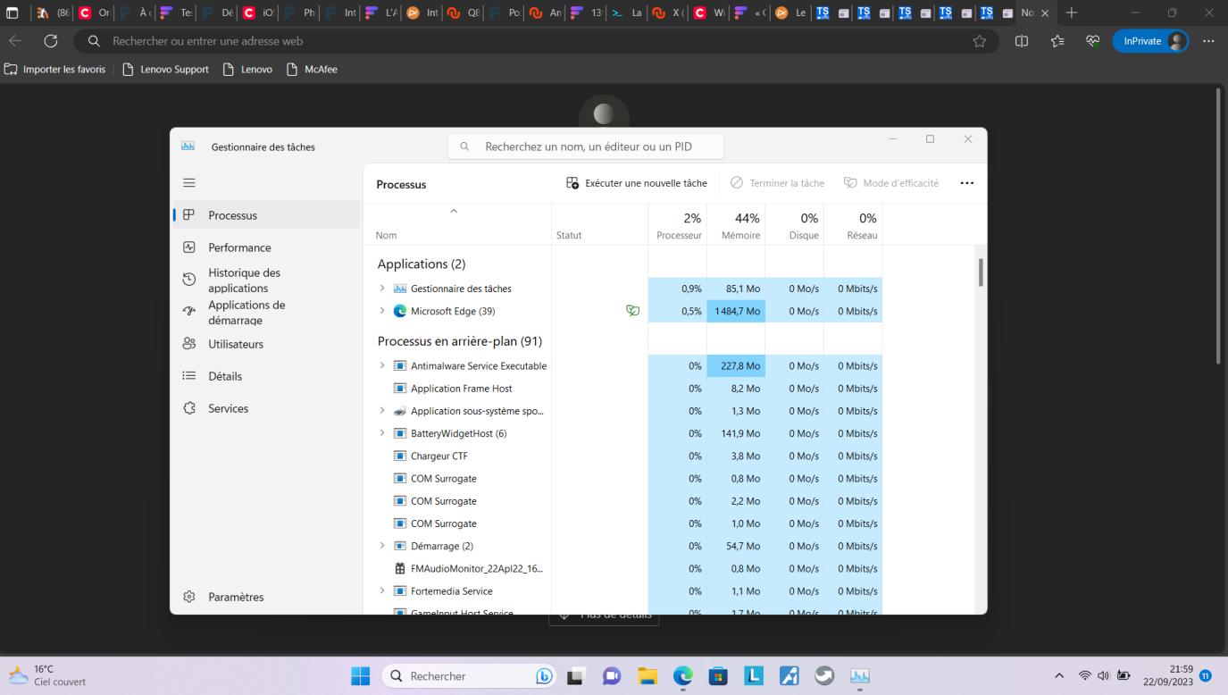Click the Performance sidebar icon
1228x695 pixels.
coord(189,247)
